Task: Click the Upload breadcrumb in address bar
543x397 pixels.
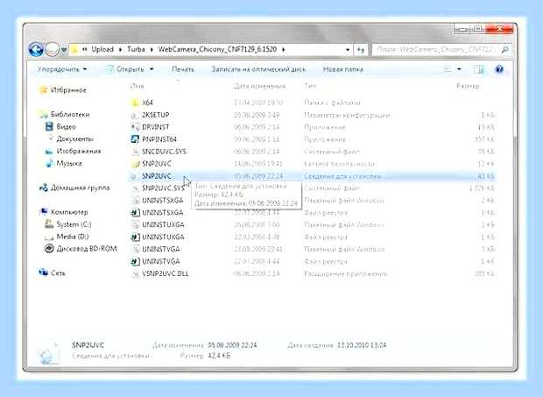Action: click(x=102, y=49)
